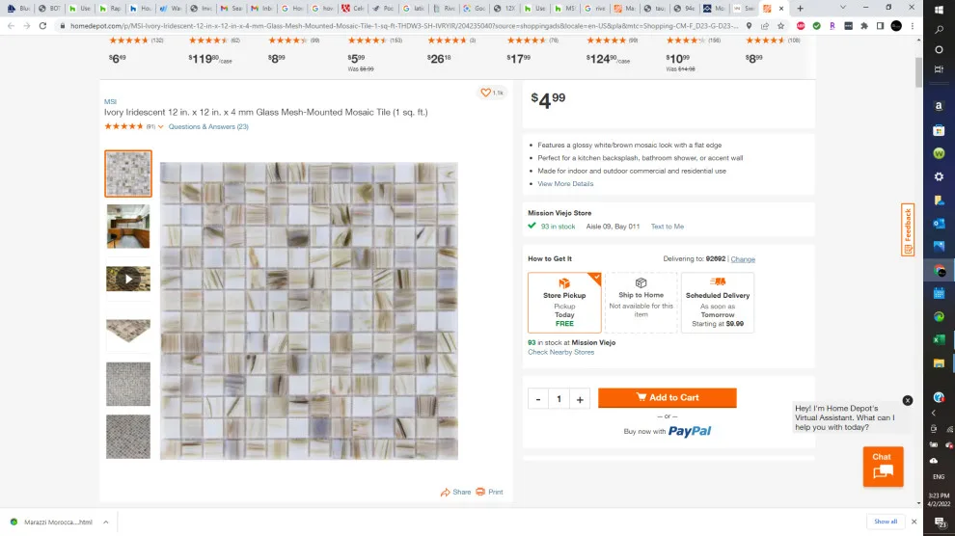Play the product video thumbnail
955x536 pixels.
pyautogui.click(x=128, y=279)
